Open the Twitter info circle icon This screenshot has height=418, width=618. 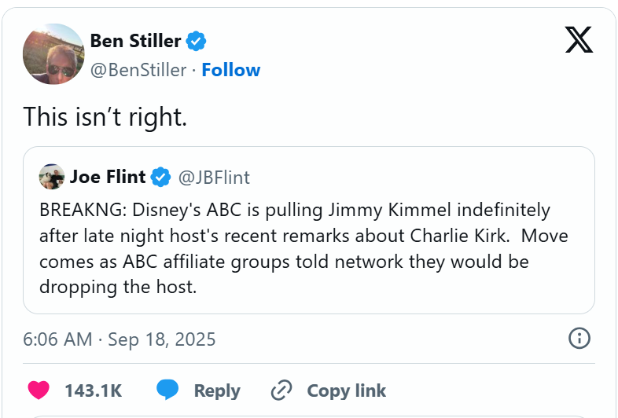(579, 339)
